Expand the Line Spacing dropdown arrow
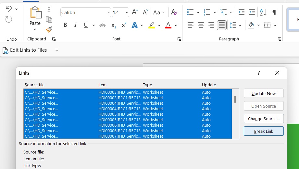 tap(240, 25)
